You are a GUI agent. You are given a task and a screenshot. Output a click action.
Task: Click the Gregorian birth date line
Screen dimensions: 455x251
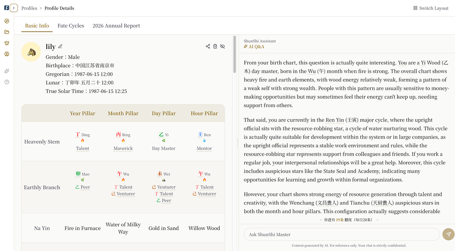coord(79,74)
